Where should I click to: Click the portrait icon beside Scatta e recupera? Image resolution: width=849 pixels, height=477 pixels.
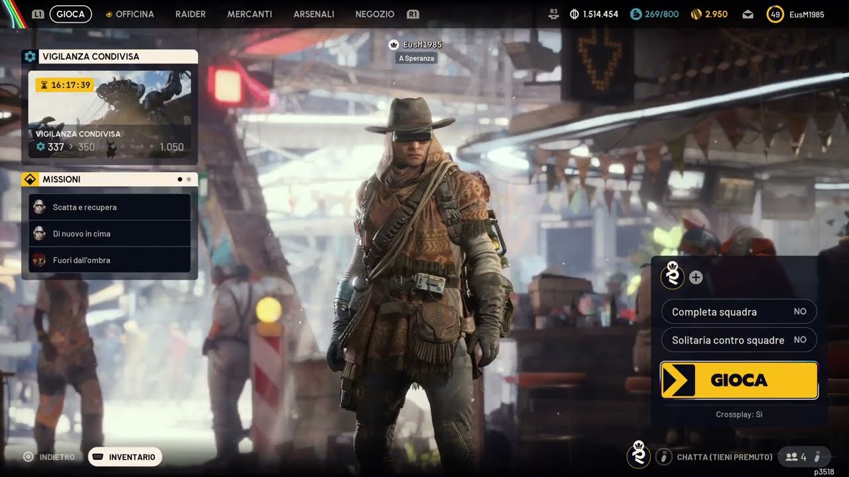[x=39, y=207]
